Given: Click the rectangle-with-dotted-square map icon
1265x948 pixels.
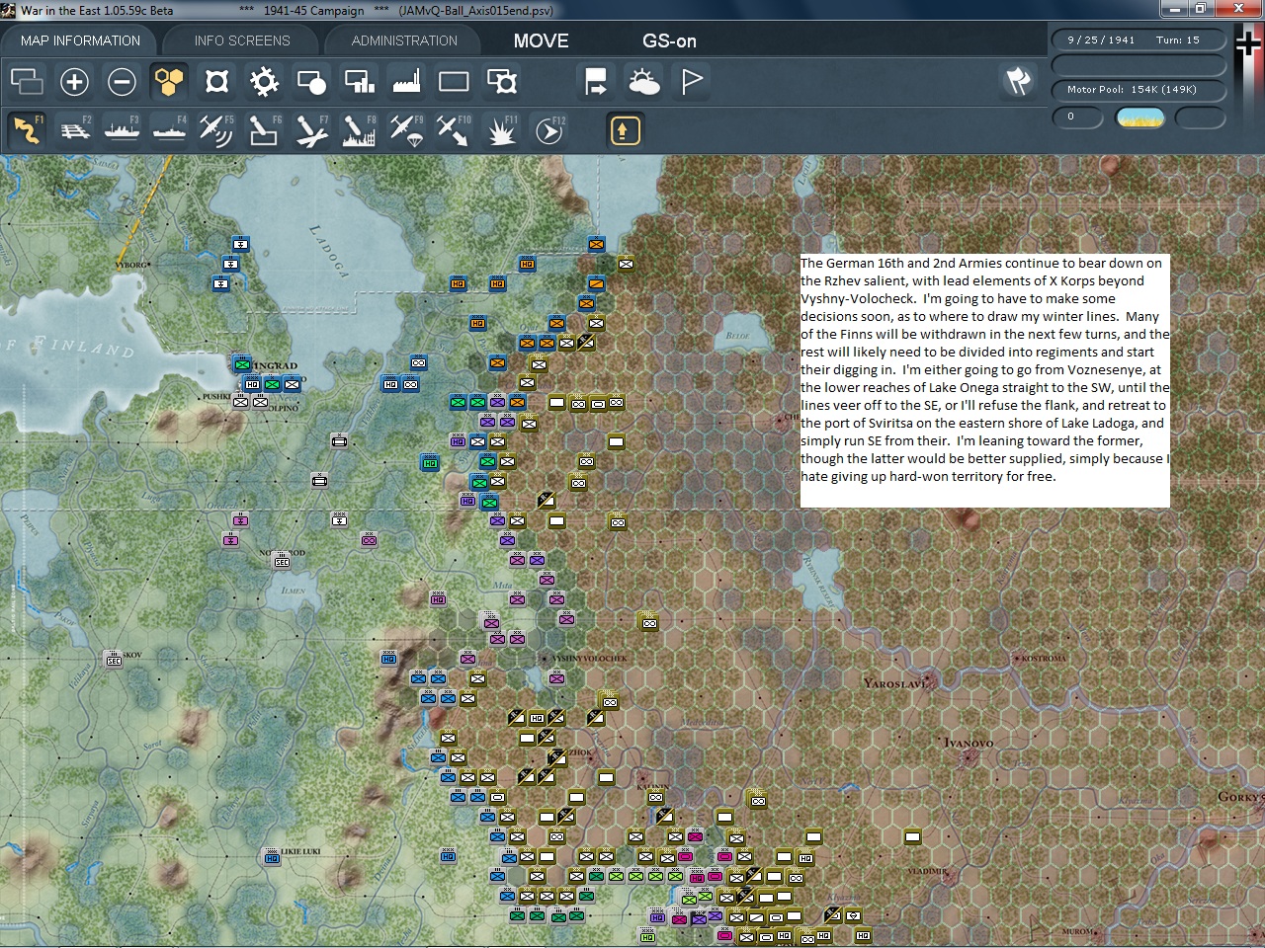Looking at the screenshot, I should [502, 81].
